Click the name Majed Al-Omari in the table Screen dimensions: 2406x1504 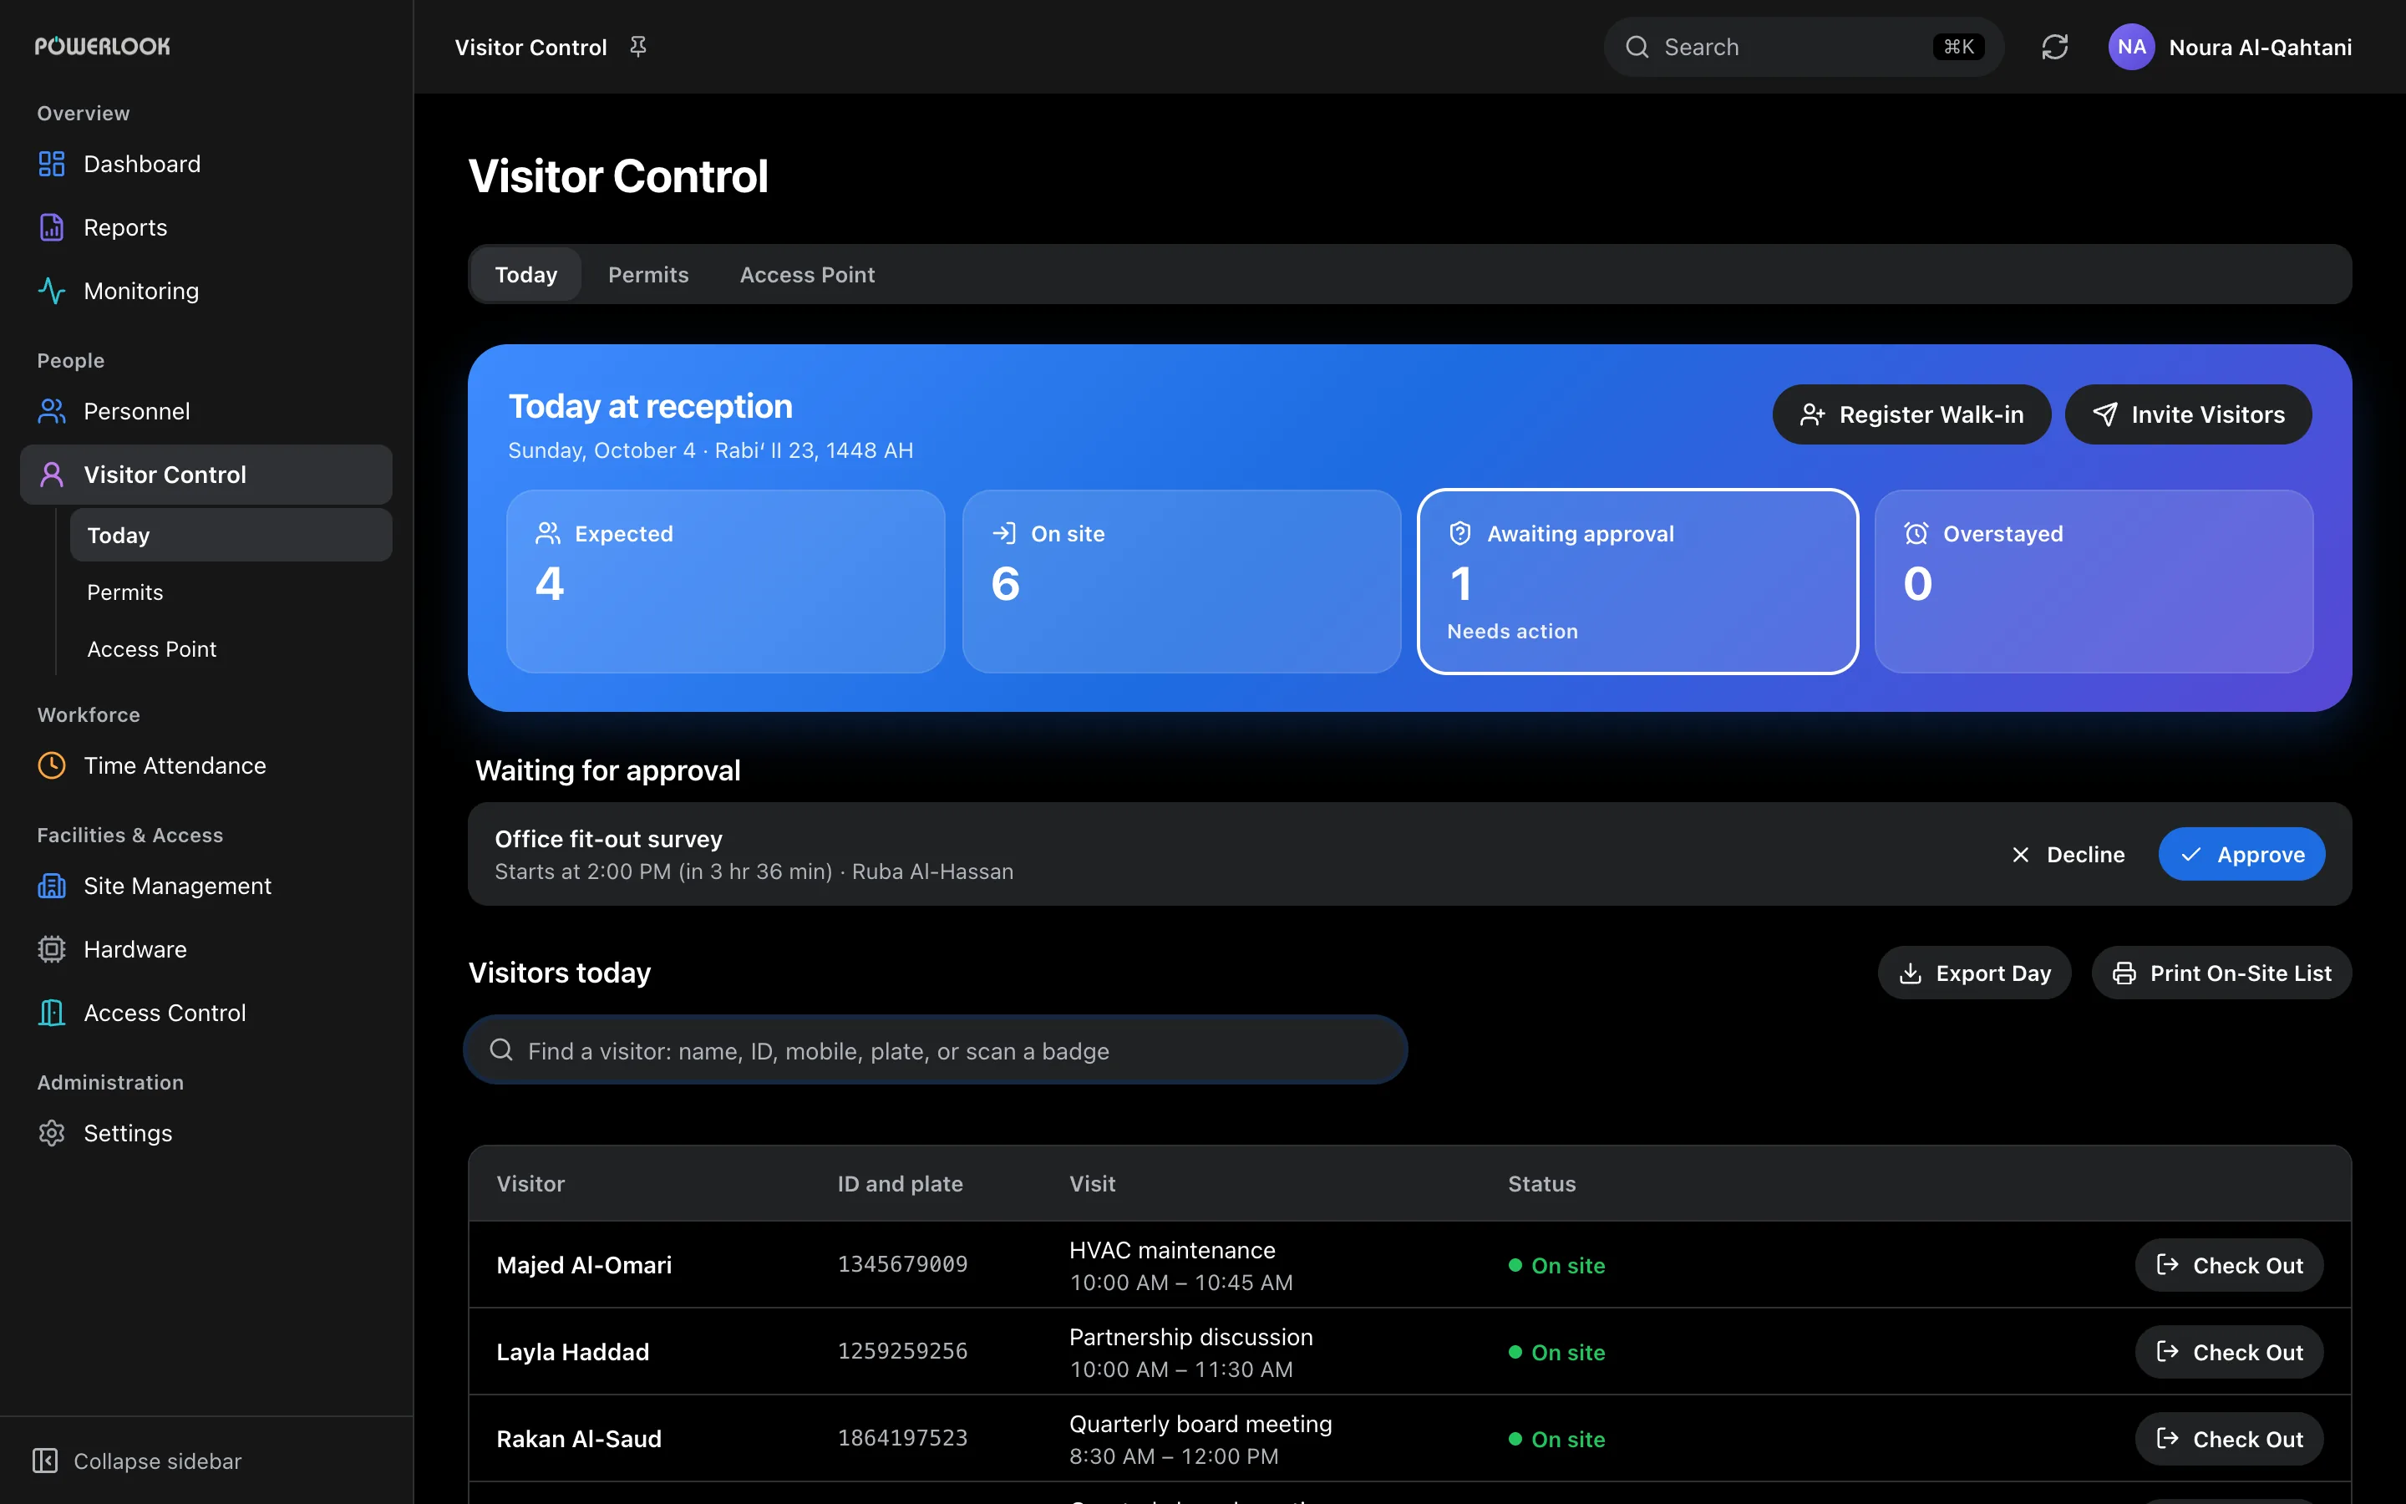click(x=584, y=1265)
